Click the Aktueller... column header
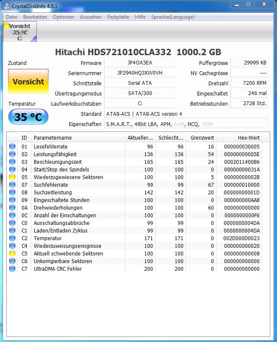Screen dimensions: 277x342 (x=140, y=137)
